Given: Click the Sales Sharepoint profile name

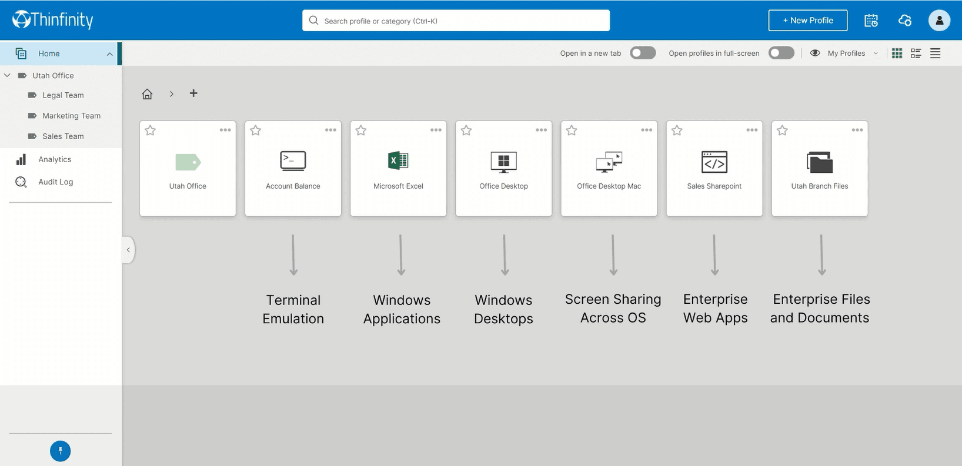Looking at the screenshot, I should click(x=714, y=186).
